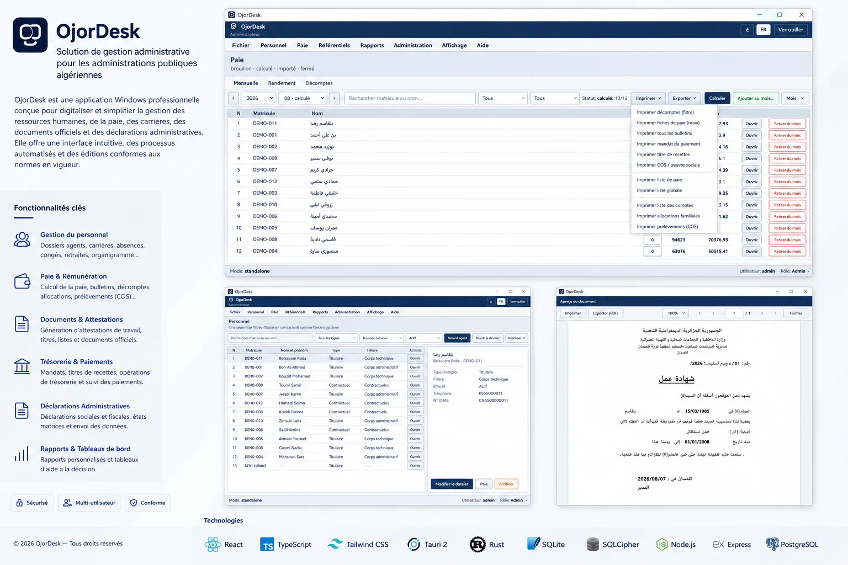Click 'Modifier le dossier' in Personnel window
Image resolution: width=848 pixels, height=565 pixels.
point(451,484)
